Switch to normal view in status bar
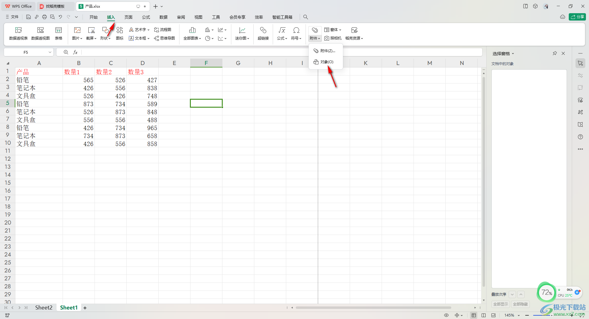 474,315
